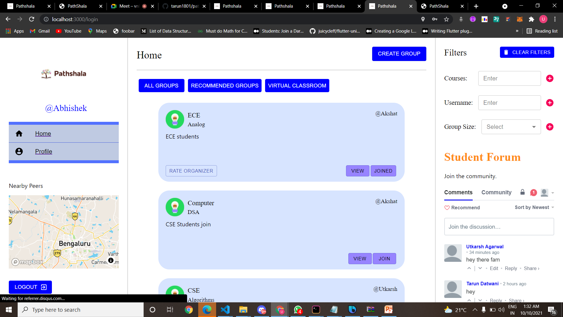
Task: Click the Disqus lock icon
Action: click(x=523, y=192)
